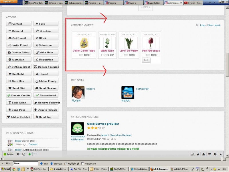Viewport: 229px width, 172px height.
Task: Click the wrench icon in bottom member bar
Action: coord(221,154)
